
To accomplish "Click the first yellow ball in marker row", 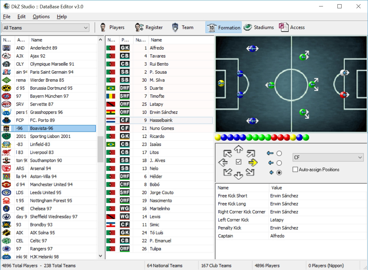I will (x=218, y=138).
